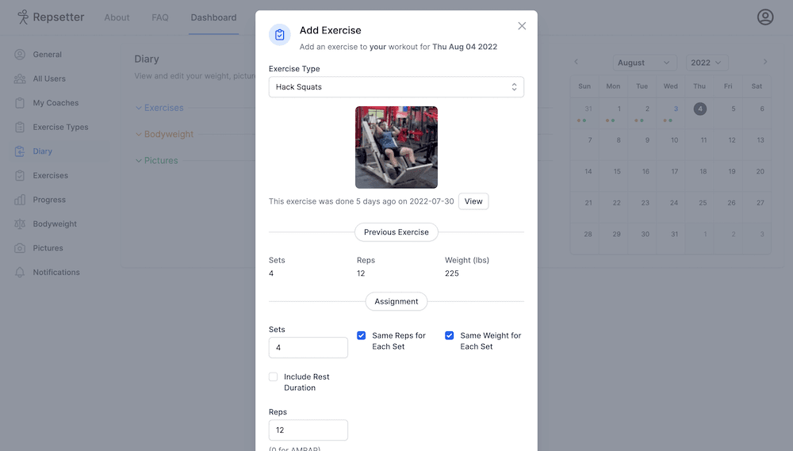Click the All Users sidebar icon
793x451 pixels.
tap(20, 79)
